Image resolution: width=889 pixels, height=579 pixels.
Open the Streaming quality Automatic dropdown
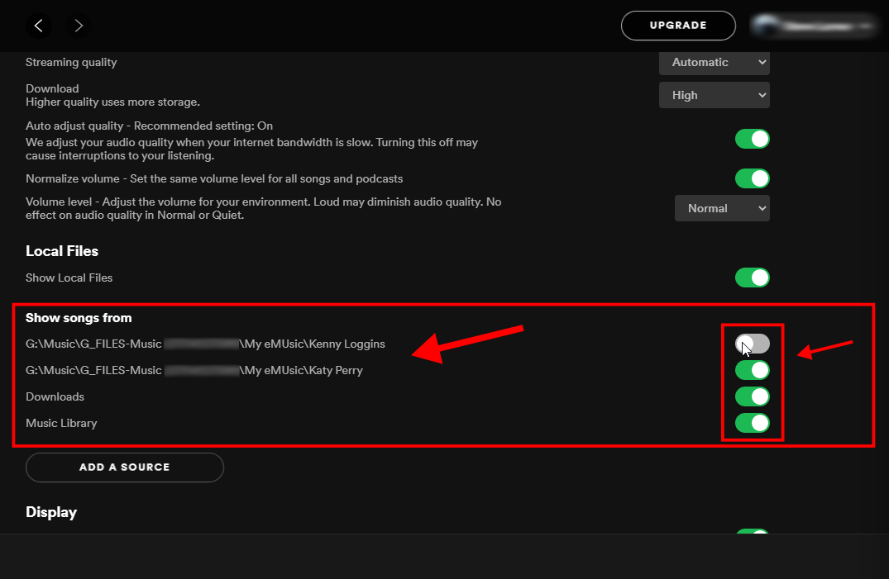click(714, 62)
